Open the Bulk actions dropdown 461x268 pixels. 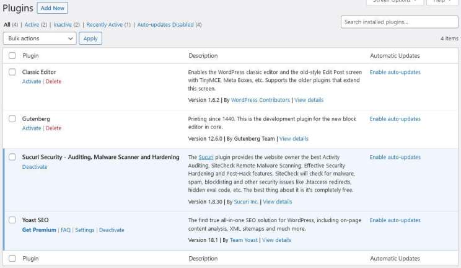pyautogui.click(x=40, y=38)
